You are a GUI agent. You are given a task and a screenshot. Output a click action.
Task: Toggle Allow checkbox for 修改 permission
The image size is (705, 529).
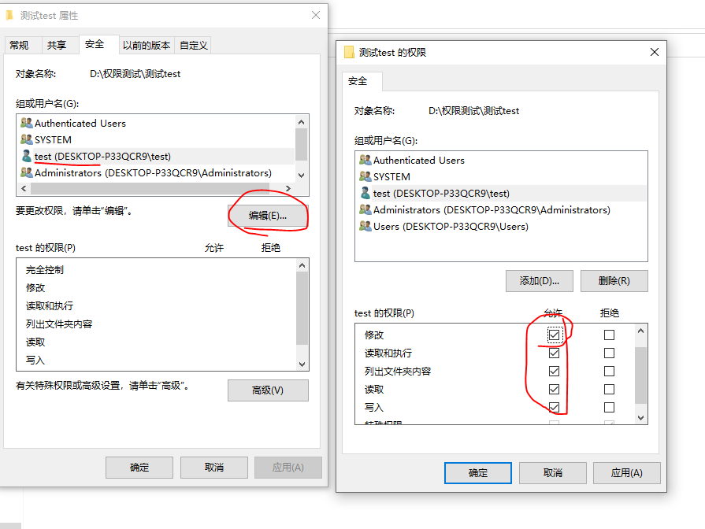click(x=554, y=335)
